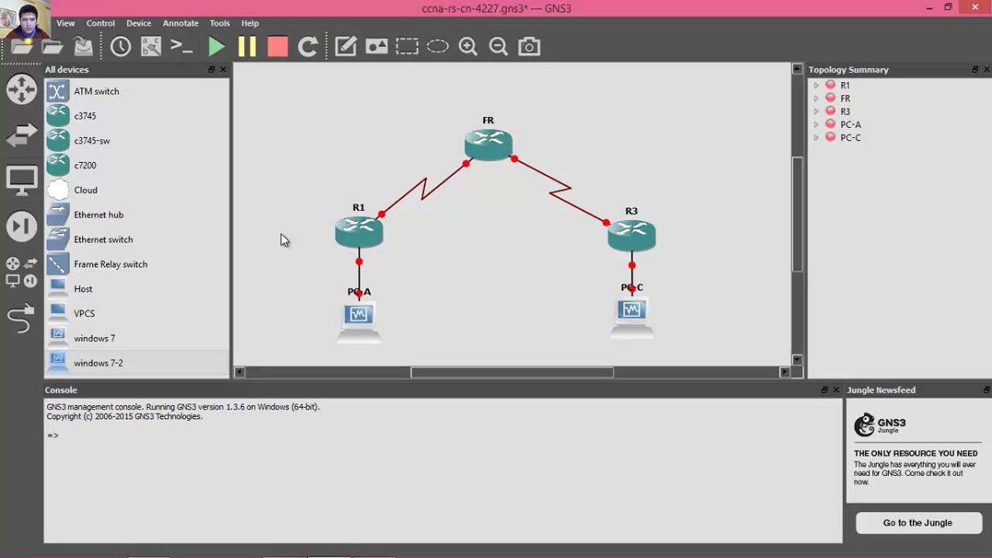Browse routers in the device sidebar
Viewport: 992px width, 558px height.
(x=22, y=89)
